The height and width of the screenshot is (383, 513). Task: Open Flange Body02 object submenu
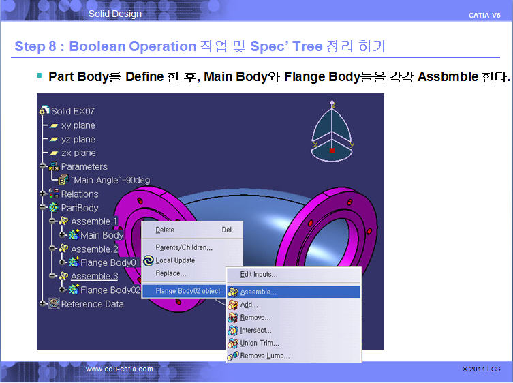[x=184, y=291]
